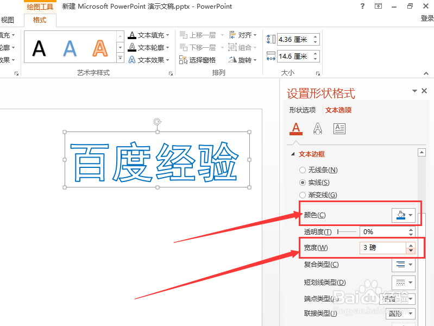Switch to 形状选项 tab in format pane
Viewport: 434px width, 326px height.
(303, 110)
